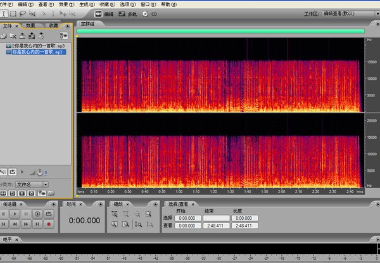Image resolution: width=380 pixels, height=263 pixels.
Task: Select the Time Selection tool
Action: [x=3, y=14]
